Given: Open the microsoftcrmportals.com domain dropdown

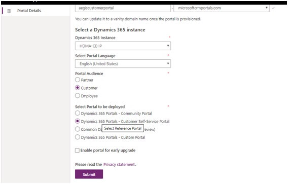Looking at the screenshot, I should 222,8.
